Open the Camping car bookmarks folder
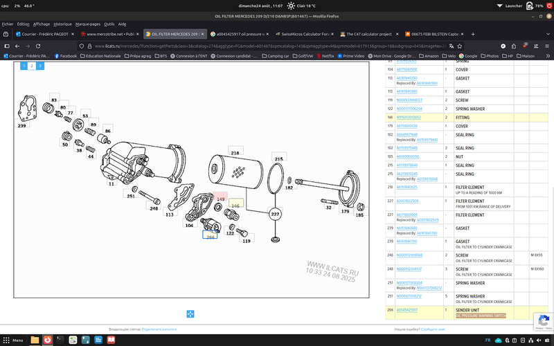Screen dimensions: 554x346 click(x=276, y=56)
